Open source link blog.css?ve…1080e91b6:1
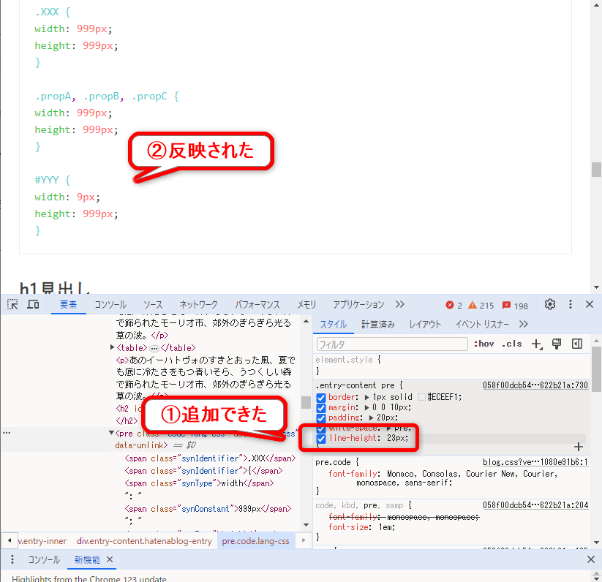The image size is (602, 582). 535,462
